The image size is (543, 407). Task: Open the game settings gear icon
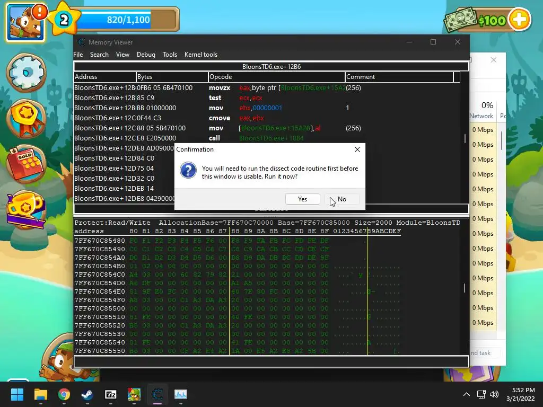click(x=27, y=73)
